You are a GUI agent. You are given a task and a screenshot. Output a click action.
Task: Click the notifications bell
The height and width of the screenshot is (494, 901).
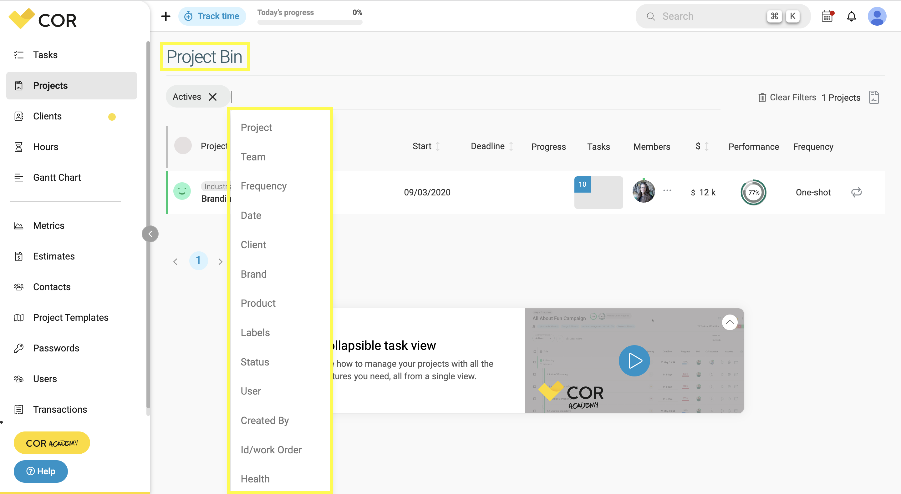coord(852,16)
